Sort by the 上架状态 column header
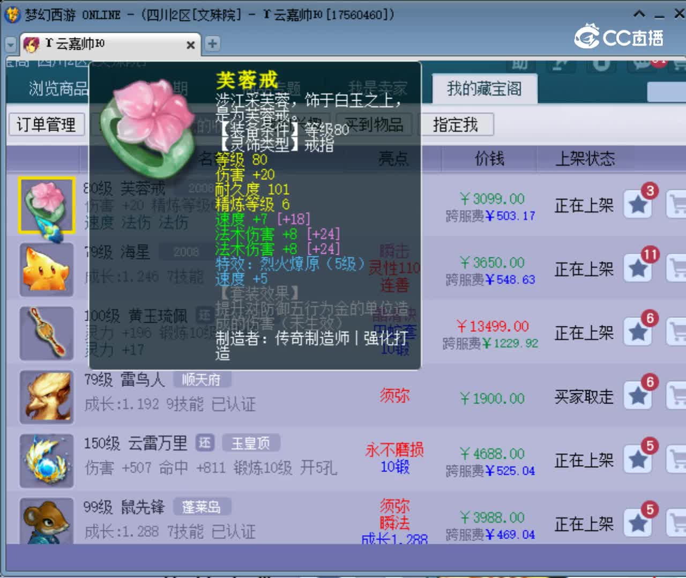The image size is (686, 578). [585, 159]
